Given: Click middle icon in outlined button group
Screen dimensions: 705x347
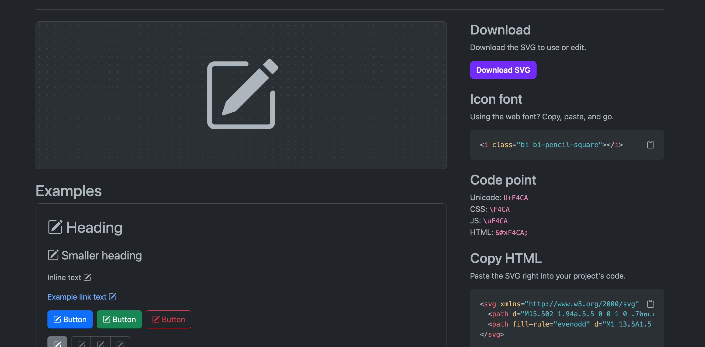Looking at the screenshot, I should tap(101, 343).
